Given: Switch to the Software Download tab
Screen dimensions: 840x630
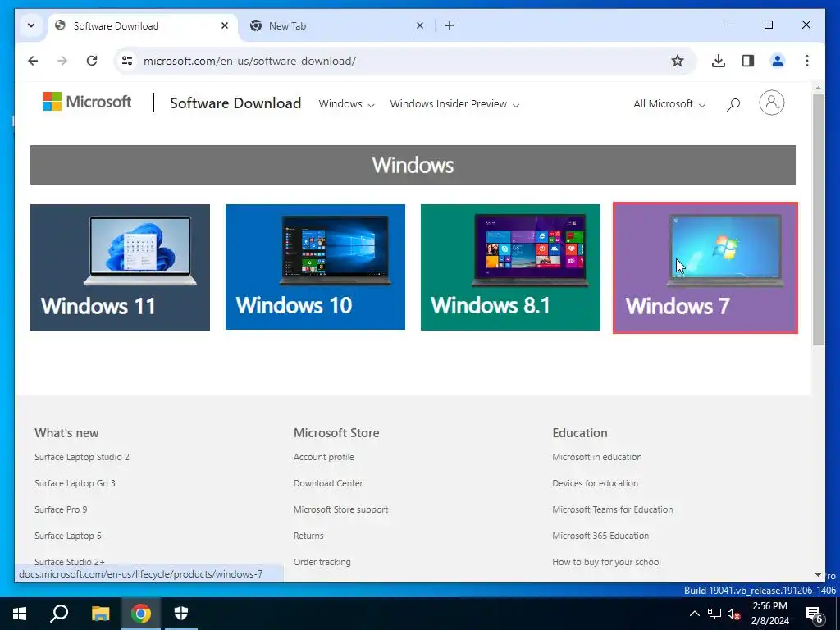Looking at the screenshot, I should 141,25.
